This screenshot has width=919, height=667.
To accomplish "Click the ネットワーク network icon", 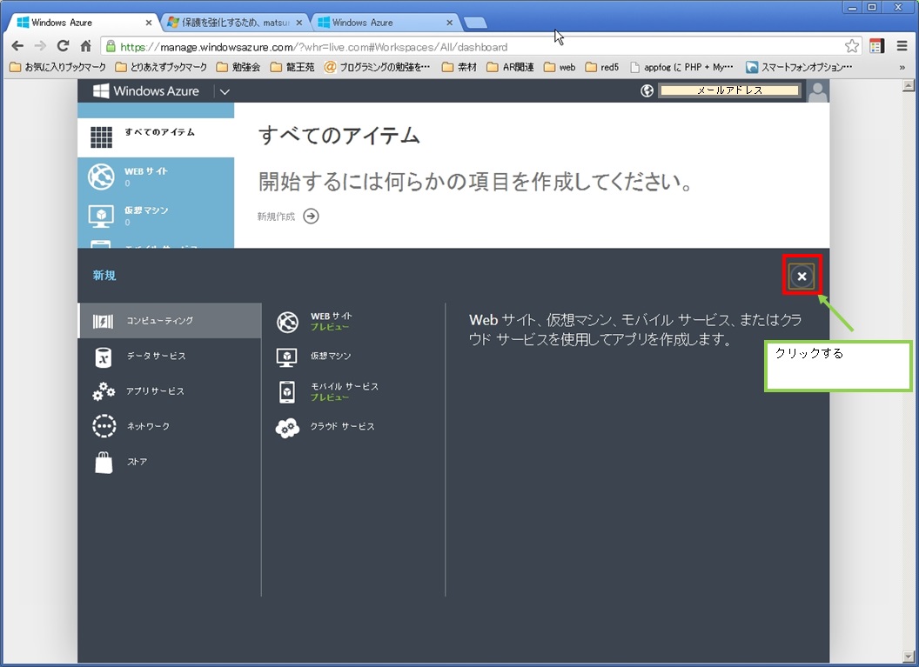I will point(104,426).
